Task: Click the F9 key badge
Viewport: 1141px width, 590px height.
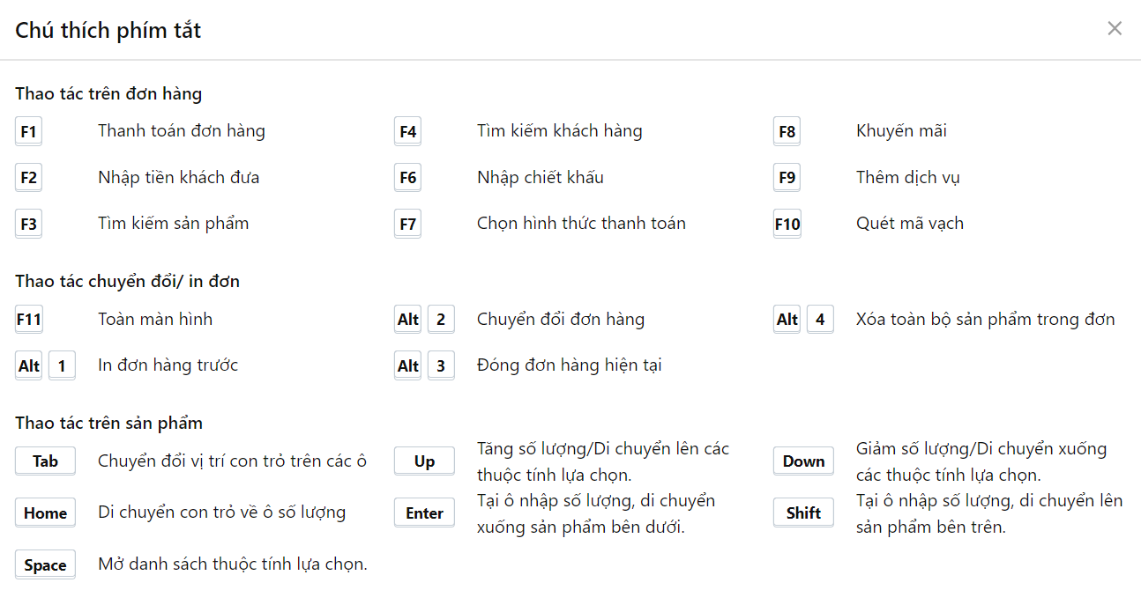Action: pos(787,178)
